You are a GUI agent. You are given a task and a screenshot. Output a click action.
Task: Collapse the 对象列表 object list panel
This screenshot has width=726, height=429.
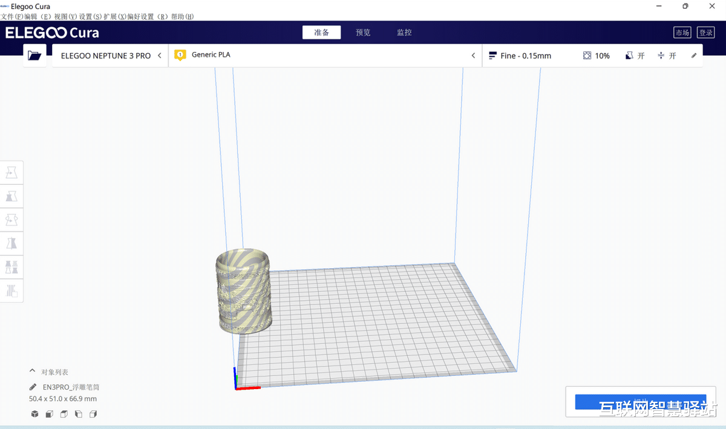[32, 372]
